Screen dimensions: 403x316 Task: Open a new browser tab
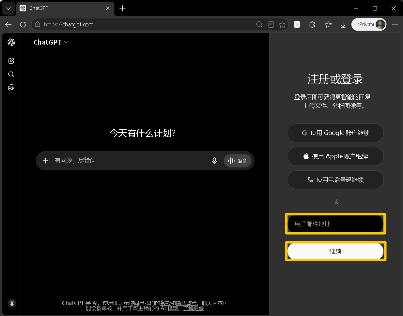pyautogui.click(x=123, y=8)
